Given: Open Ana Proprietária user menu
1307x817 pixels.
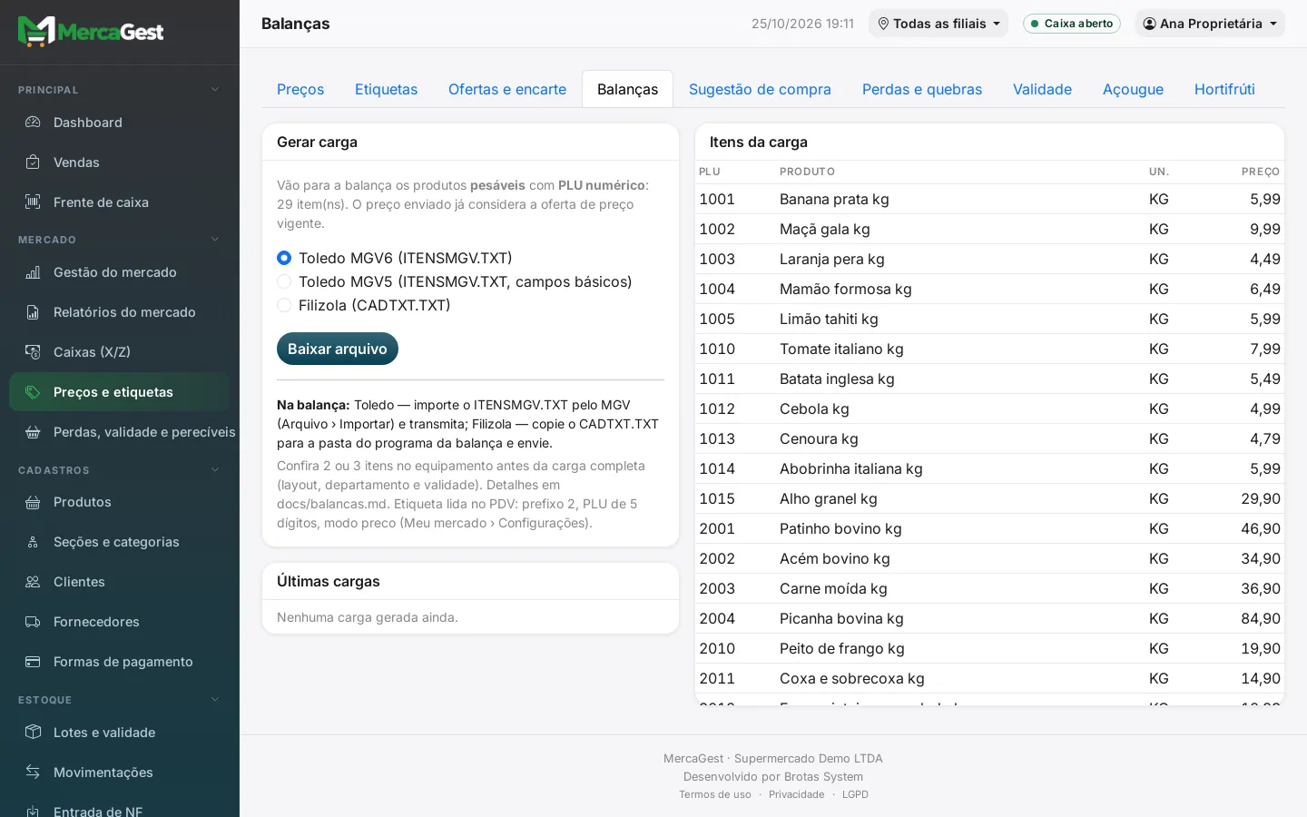Looking at the screenshot, I should coord(1210,24).
